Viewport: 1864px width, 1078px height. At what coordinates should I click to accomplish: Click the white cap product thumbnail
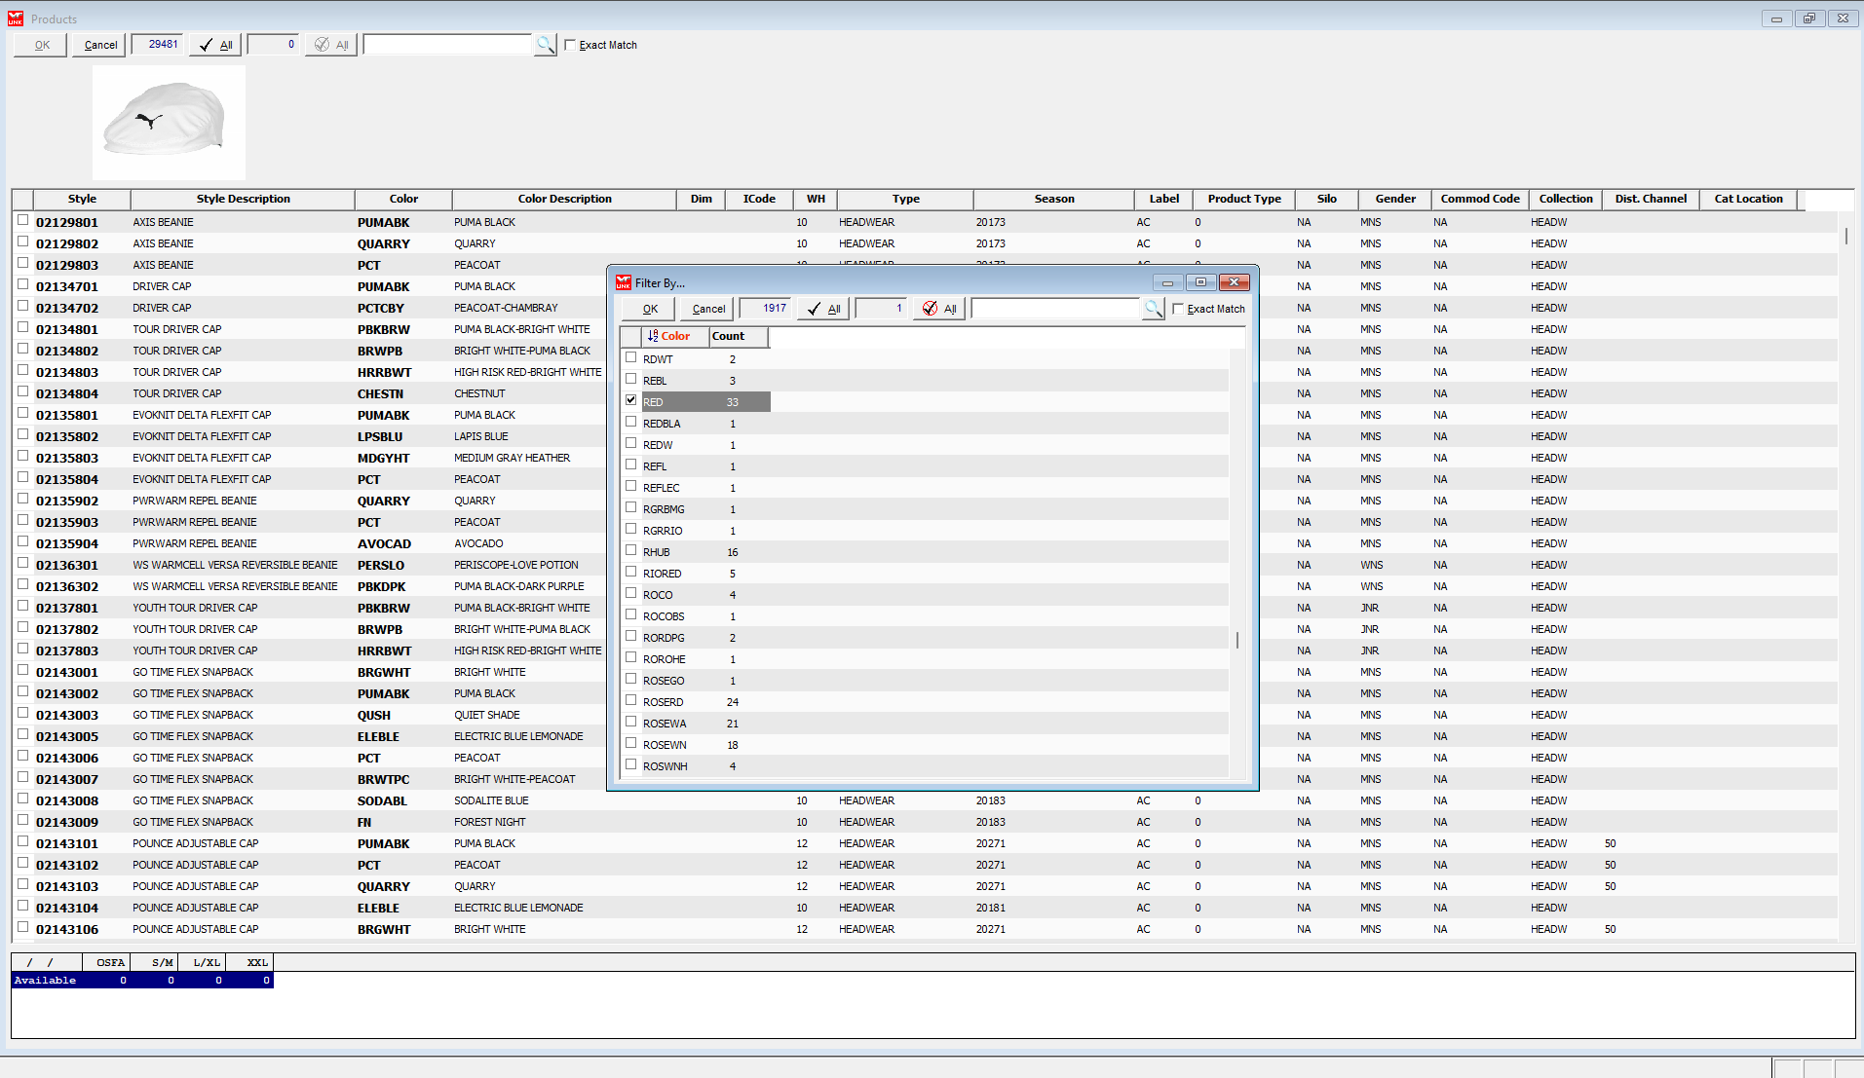click(x=169, y=122)
